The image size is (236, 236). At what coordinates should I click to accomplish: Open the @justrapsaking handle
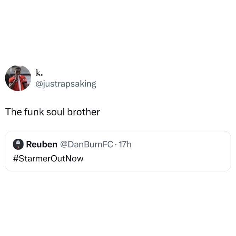pyautogui.click(x=66, y=84)
